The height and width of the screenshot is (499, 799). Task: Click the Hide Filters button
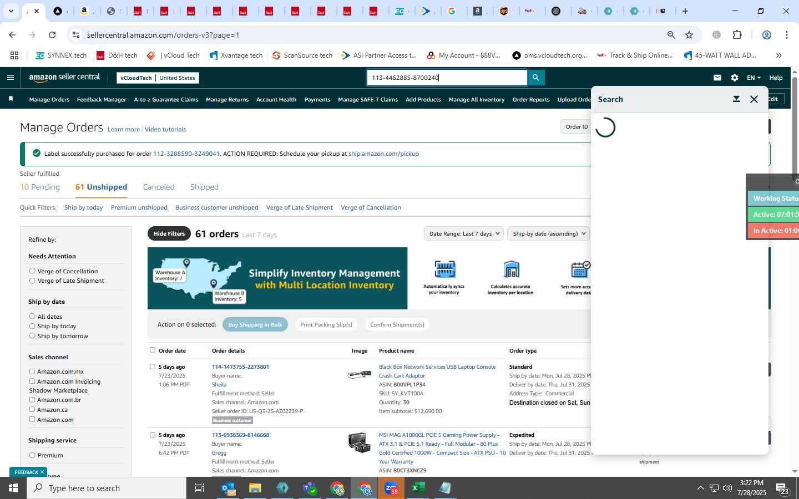tap(169, 233)
